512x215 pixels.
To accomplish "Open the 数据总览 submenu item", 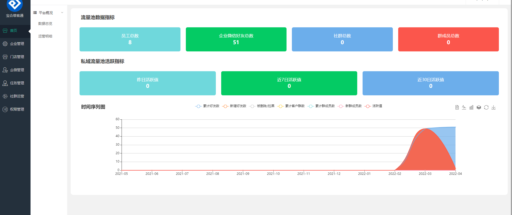I will click(x=45, y=24).
